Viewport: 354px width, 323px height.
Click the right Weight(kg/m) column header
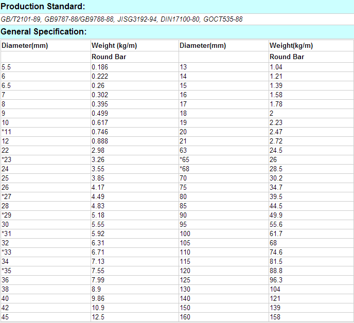(x=291, y=46)
